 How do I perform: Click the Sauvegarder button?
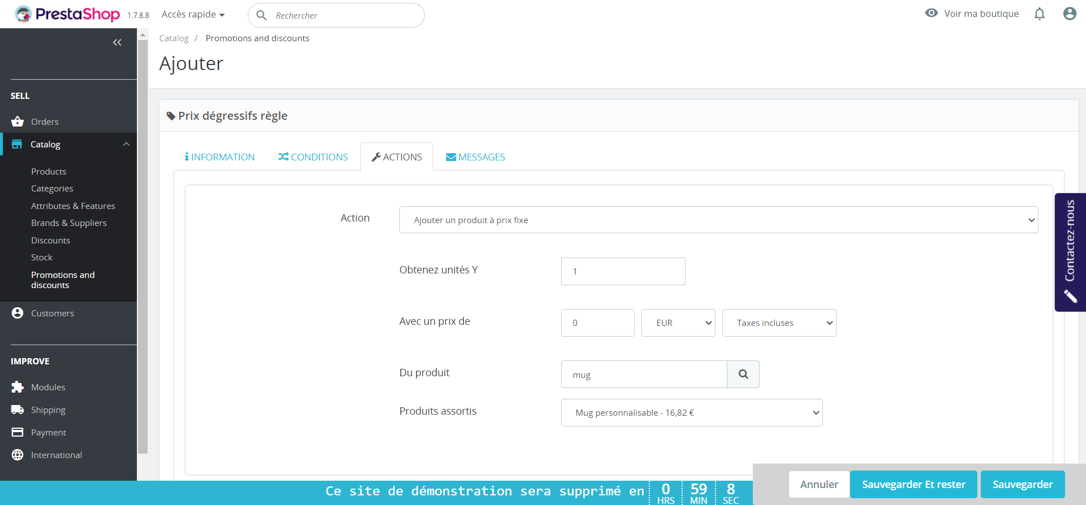point(1023,484)
